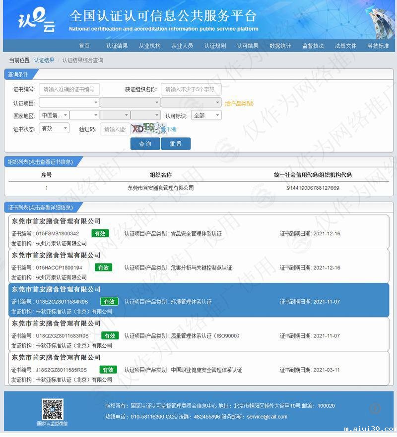Click the 查询 search button
Image resolution: width=397 pixels, height=437 pixels.
145,143
